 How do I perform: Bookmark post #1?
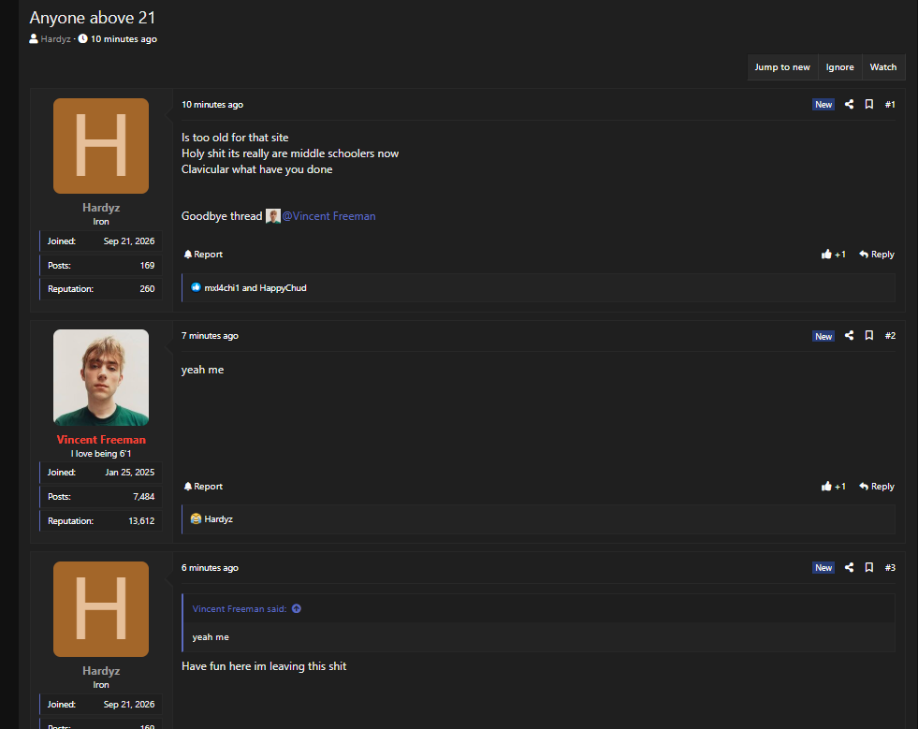[x=869, y=104]
